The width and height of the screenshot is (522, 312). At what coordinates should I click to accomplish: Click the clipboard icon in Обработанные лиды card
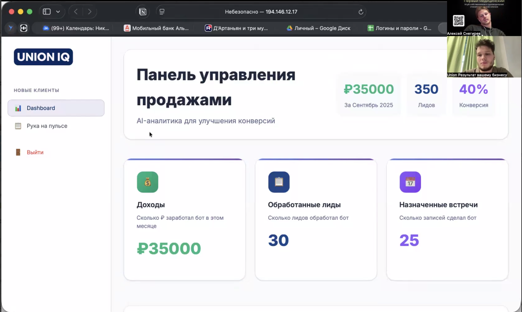click(x=279, y=182)
